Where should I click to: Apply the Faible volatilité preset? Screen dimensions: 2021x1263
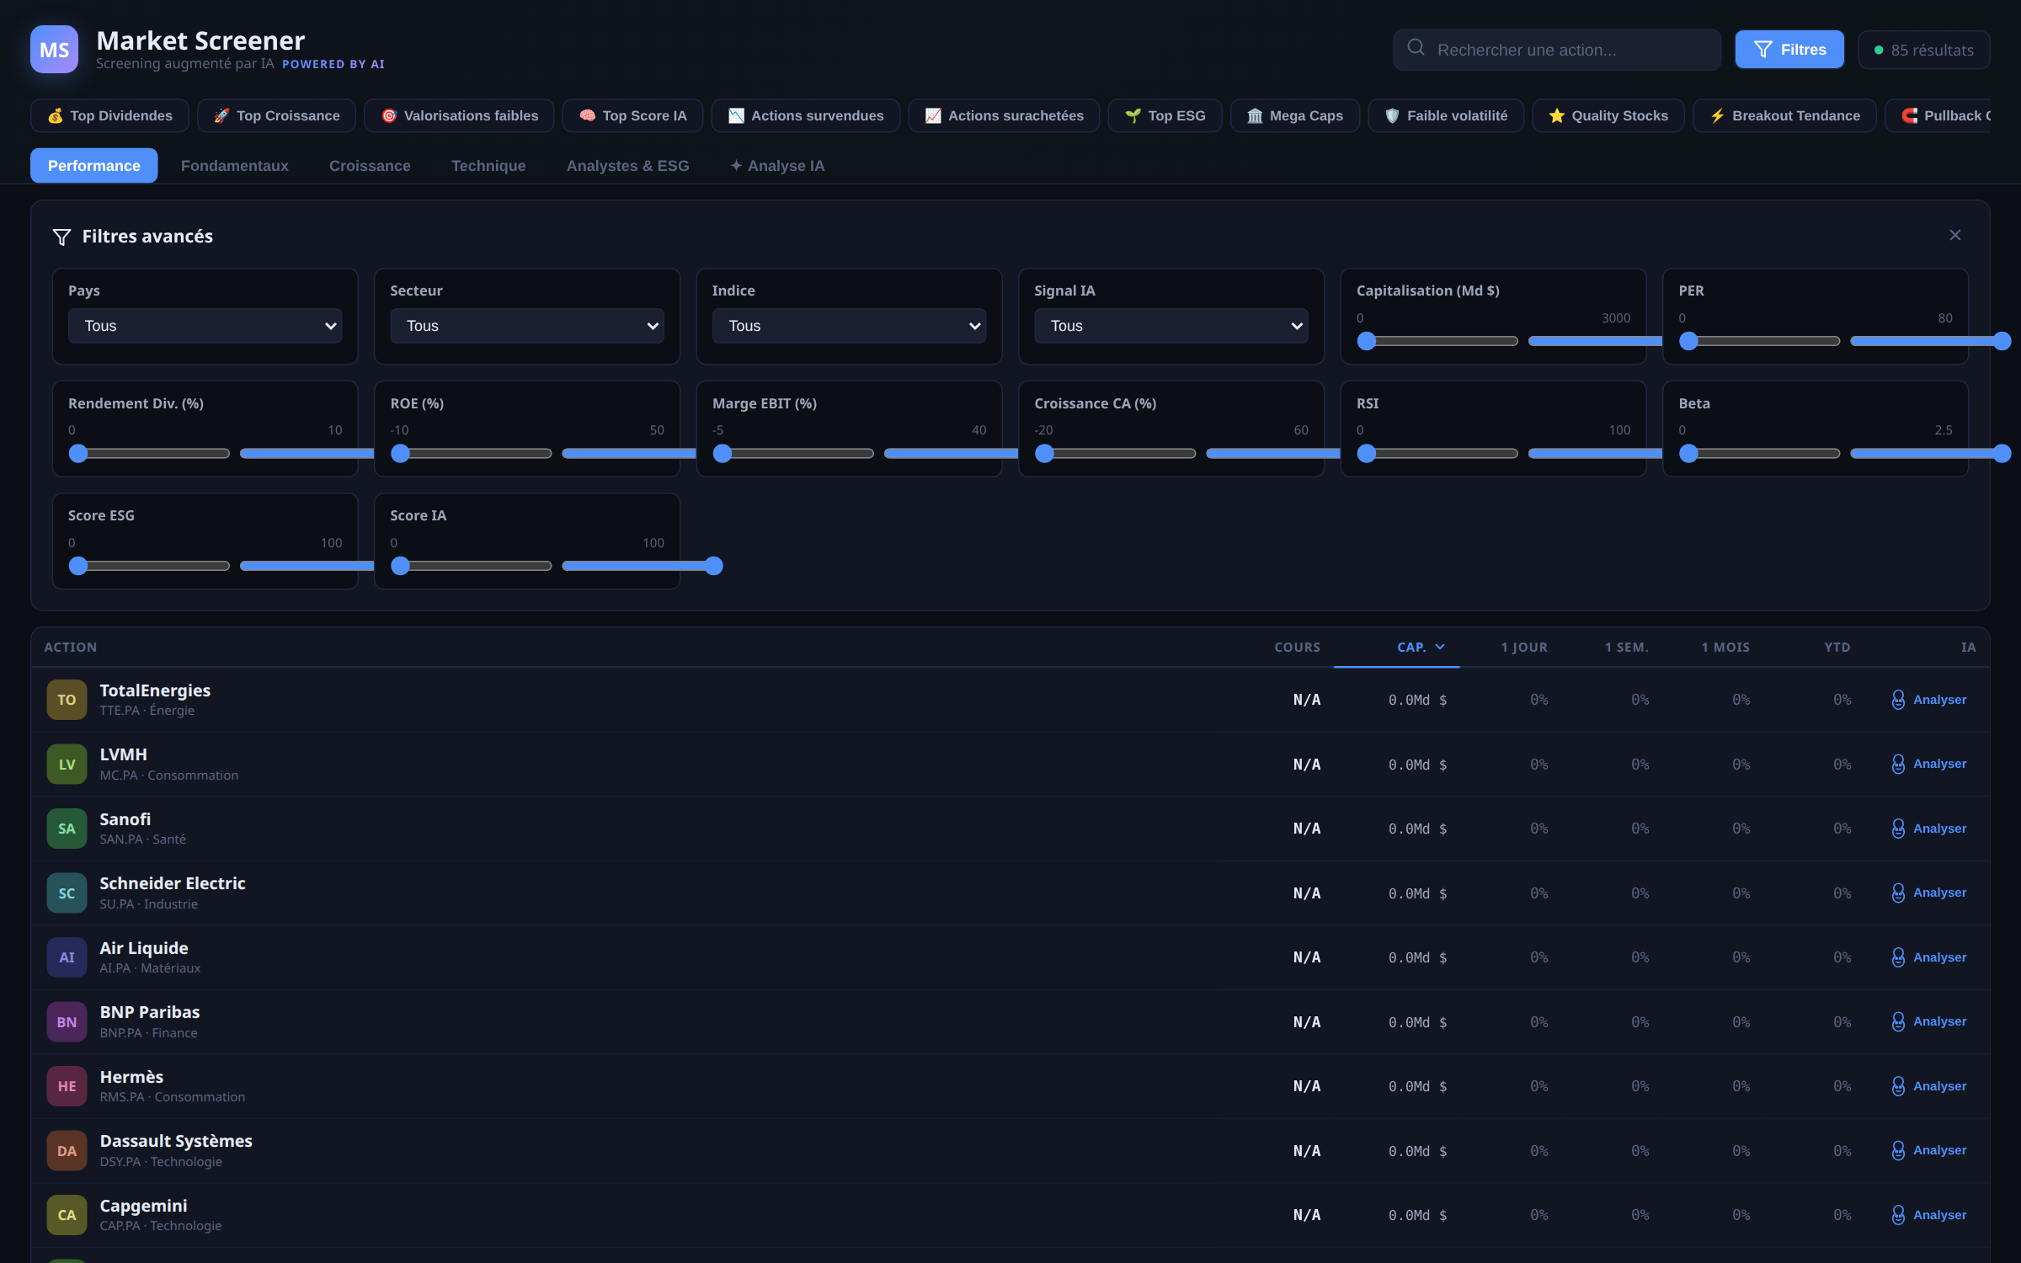point(1446,115)
